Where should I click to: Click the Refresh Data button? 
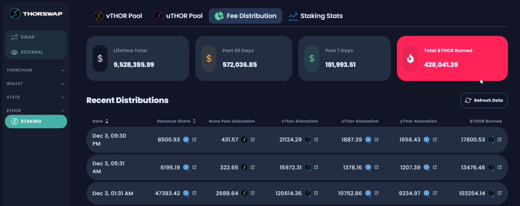pyautogui.click(x=484, y=100)
